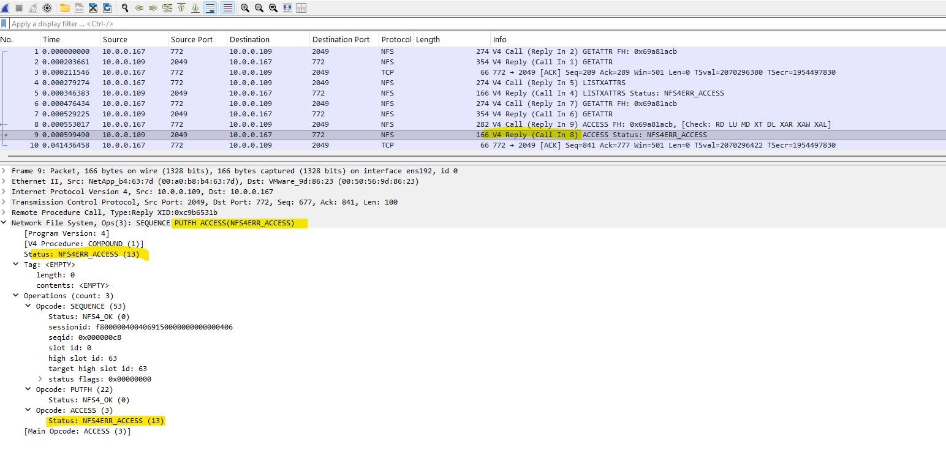
Task: Reset text to normal size
Action: pos(273,8)
